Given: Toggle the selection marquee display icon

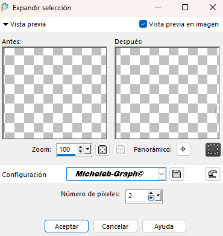Looking at the screenshot, I should coord(213,149).
